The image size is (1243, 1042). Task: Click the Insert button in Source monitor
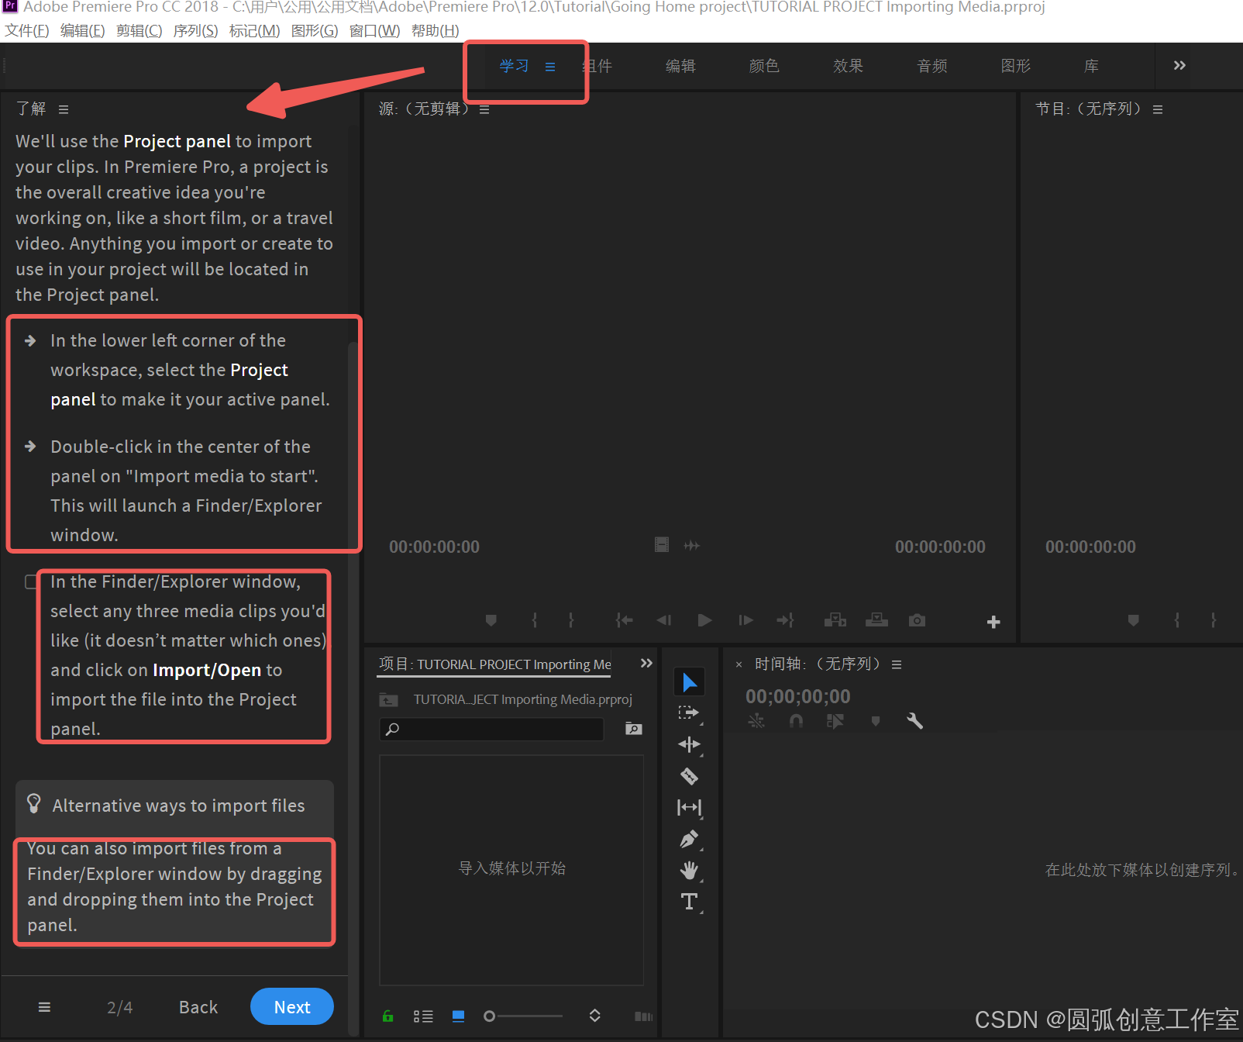coord(835,620)
